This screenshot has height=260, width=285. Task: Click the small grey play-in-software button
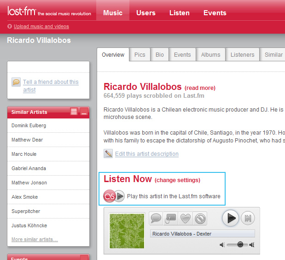pos(120,196)
